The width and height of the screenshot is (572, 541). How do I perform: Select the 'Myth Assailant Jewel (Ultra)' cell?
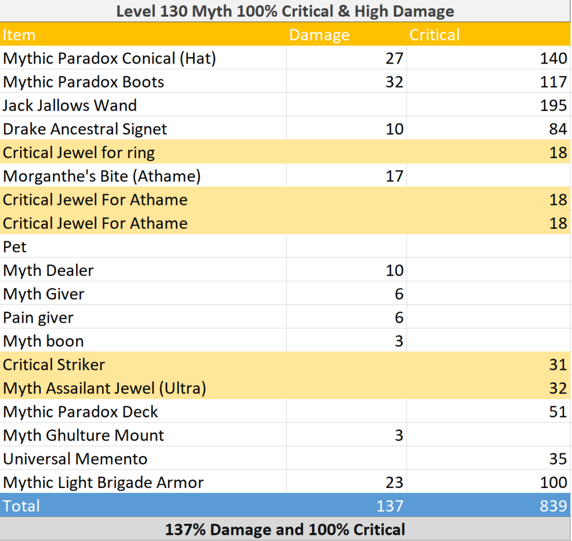coord(143,388)
